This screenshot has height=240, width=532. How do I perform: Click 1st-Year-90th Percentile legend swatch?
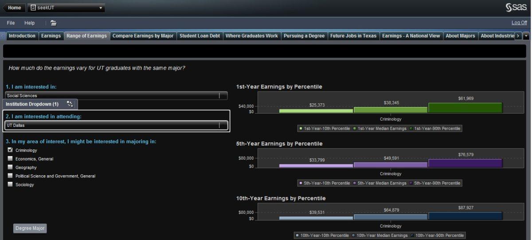pos(411,128)
